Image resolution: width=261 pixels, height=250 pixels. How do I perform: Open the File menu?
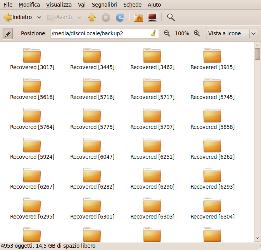(8, 5)
